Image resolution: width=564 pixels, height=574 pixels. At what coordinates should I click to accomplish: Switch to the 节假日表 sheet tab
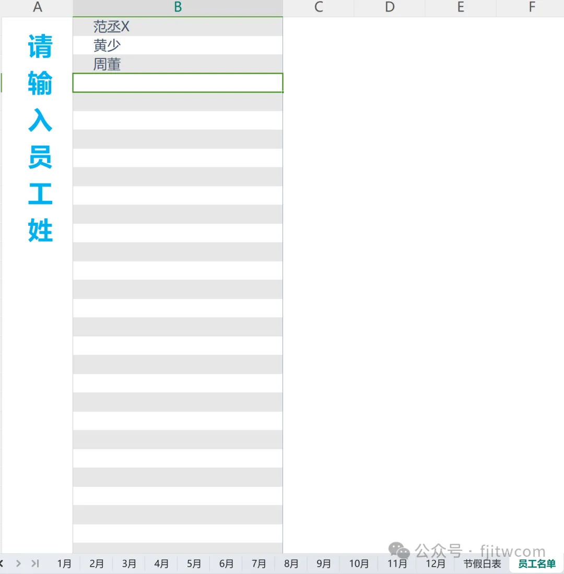(x=482, y=564)
